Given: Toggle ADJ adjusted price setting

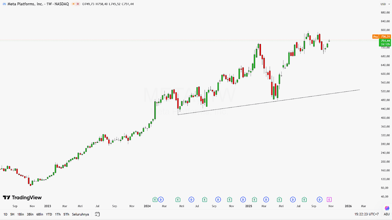Looking at the screenshot, I should pos(386,214).
